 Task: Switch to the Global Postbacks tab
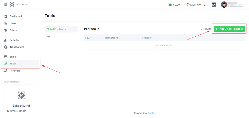pos(56,29)
